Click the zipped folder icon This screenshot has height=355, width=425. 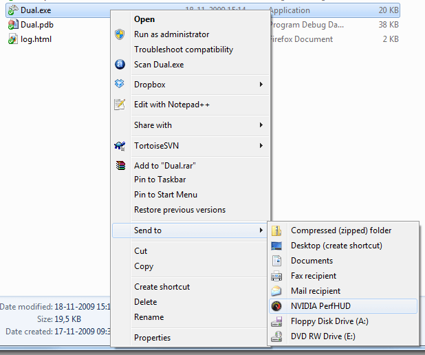pyautogui.click(x=276, y=230)
